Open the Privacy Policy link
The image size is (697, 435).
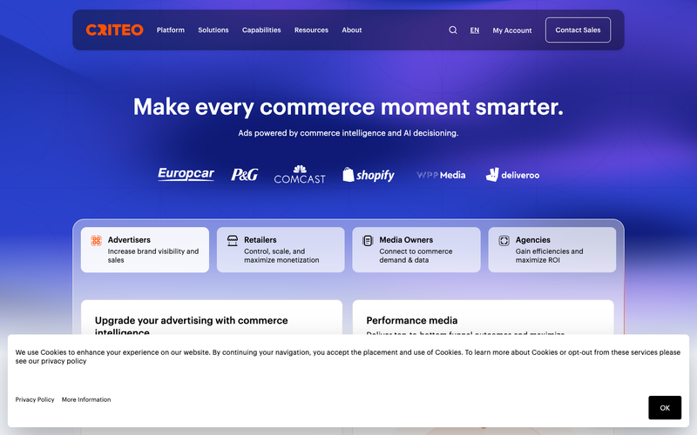[35, 399]
